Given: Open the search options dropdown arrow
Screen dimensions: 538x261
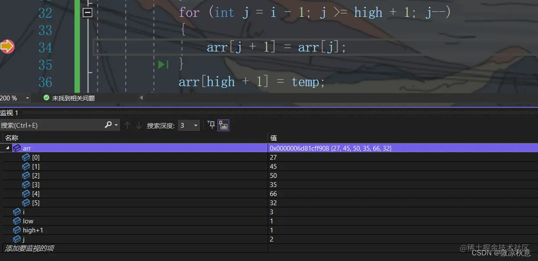Looking at the screenshot, I should tap(116, 125).
